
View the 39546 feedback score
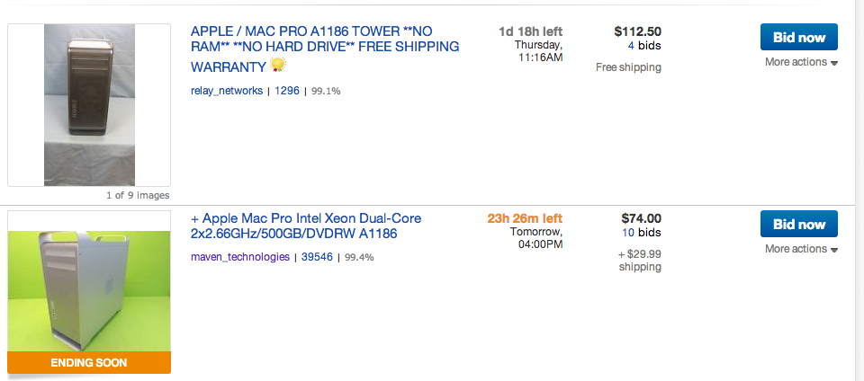tap(317, 257)
